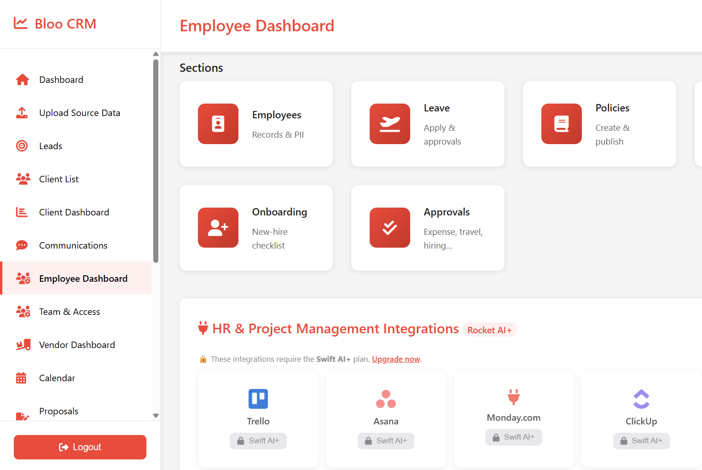702x470 pixels.
Task: Click the Logout button
Action: [x=80, y=447]
